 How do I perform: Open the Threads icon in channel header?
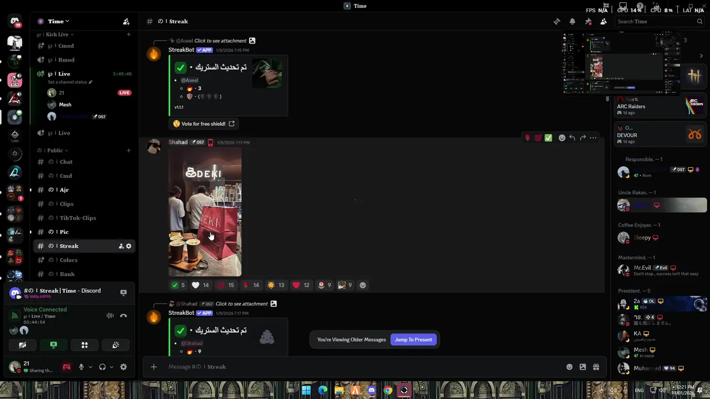click(x=557, y=22)
